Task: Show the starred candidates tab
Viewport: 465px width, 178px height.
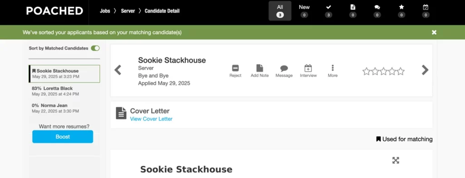Action: point(401,11)
